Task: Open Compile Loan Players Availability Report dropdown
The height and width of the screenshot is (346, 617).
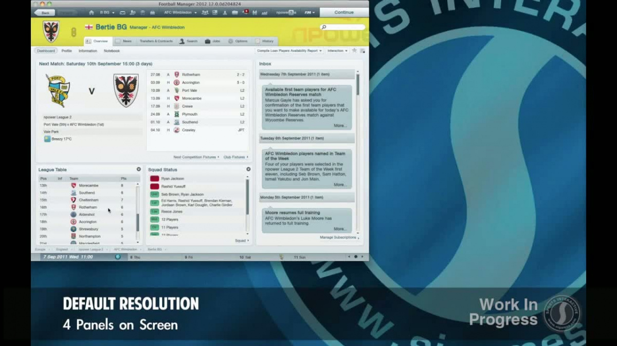Action: [x=289, y=51]
